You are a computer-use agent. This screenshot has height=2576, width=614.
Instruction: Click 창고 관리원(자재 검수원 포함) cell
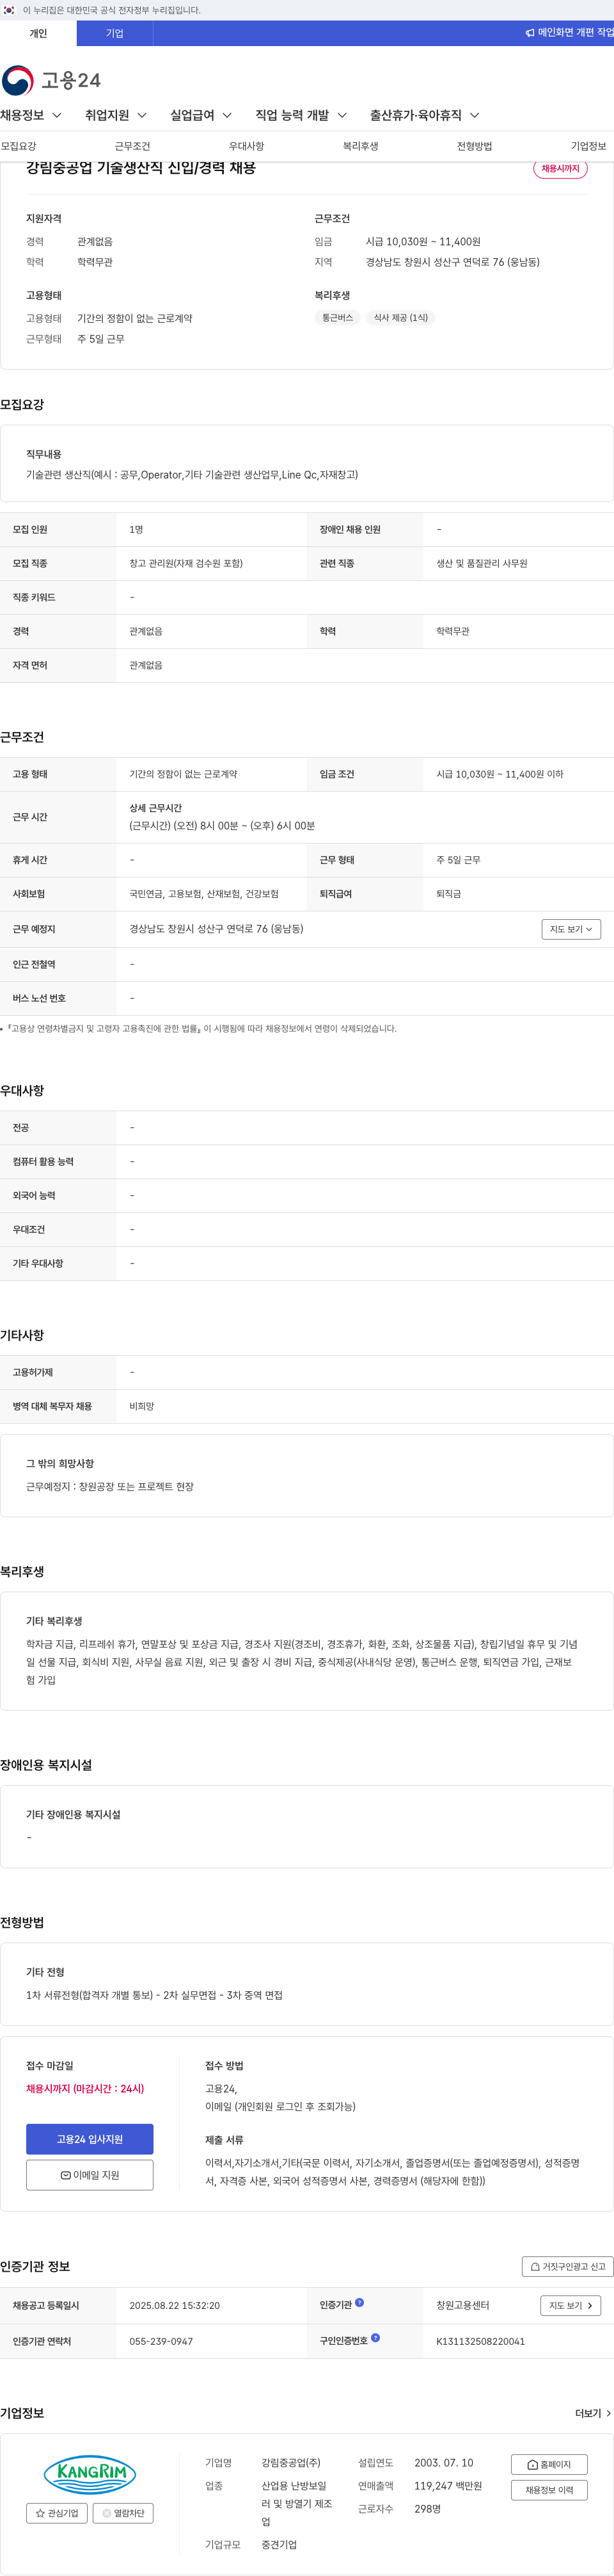[x=185, y=563]
